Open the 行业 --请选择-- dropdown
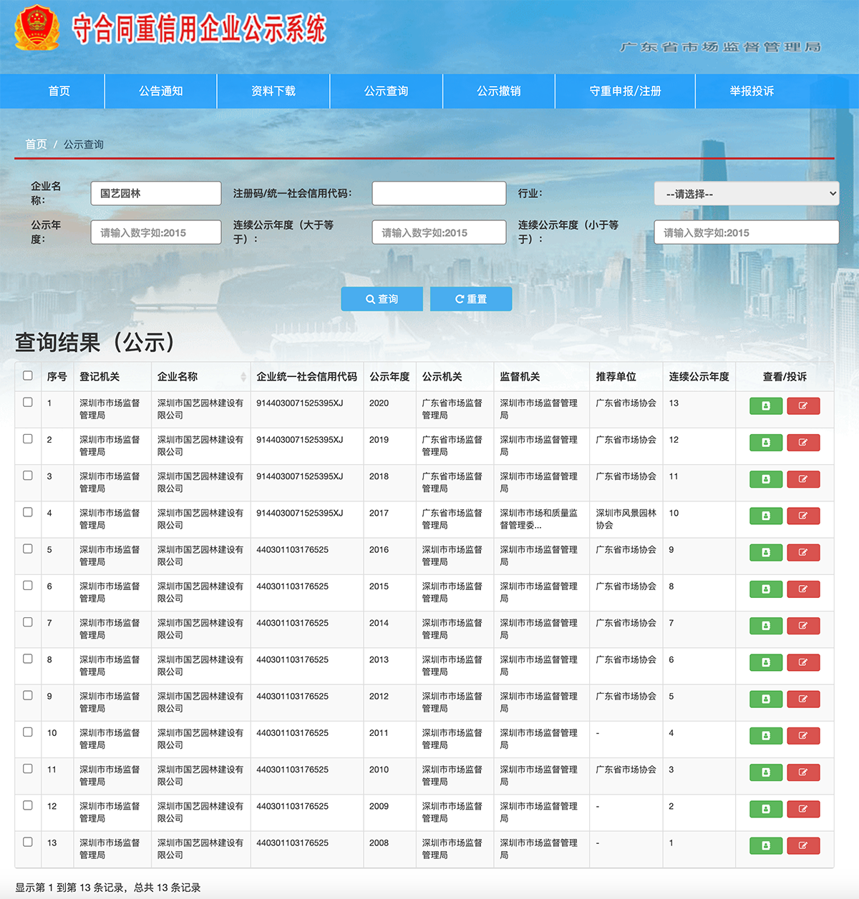Image resolution: width=859 pixels, height=899 pixels. click(747, 194)
